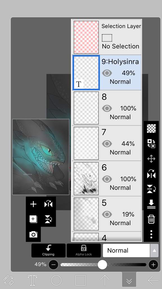
Task: Hide the 9:Holysinra text layer
Action: (107, 73)
